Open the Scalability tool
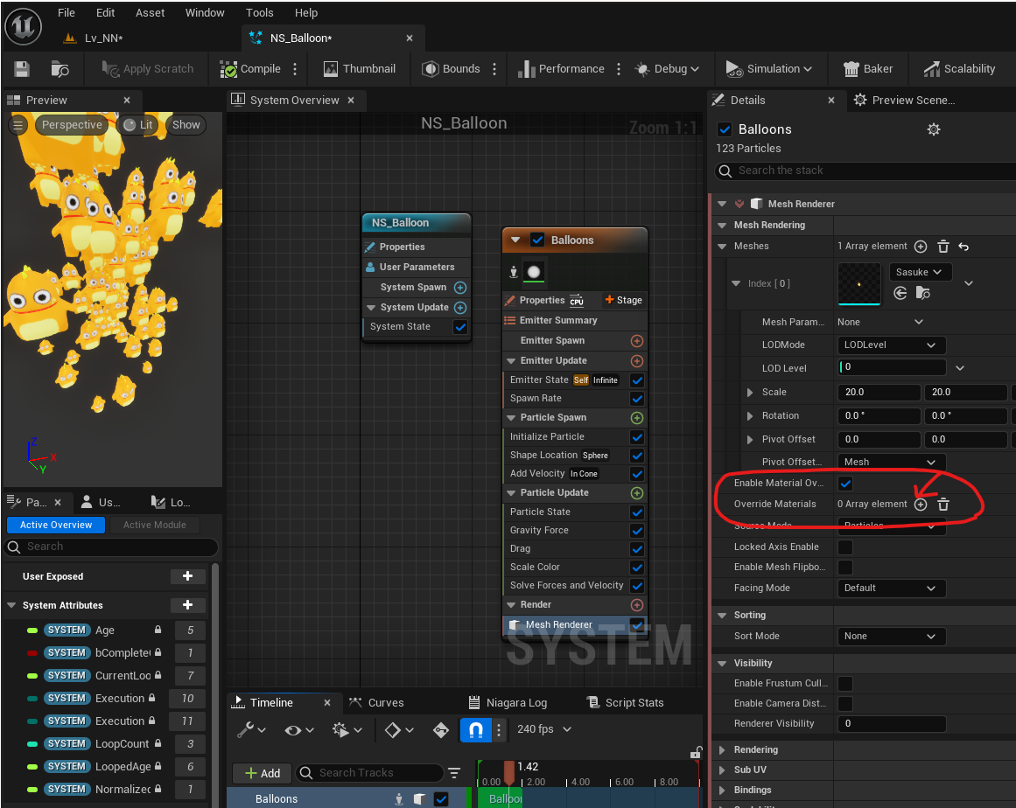 (x=960, y=68)
